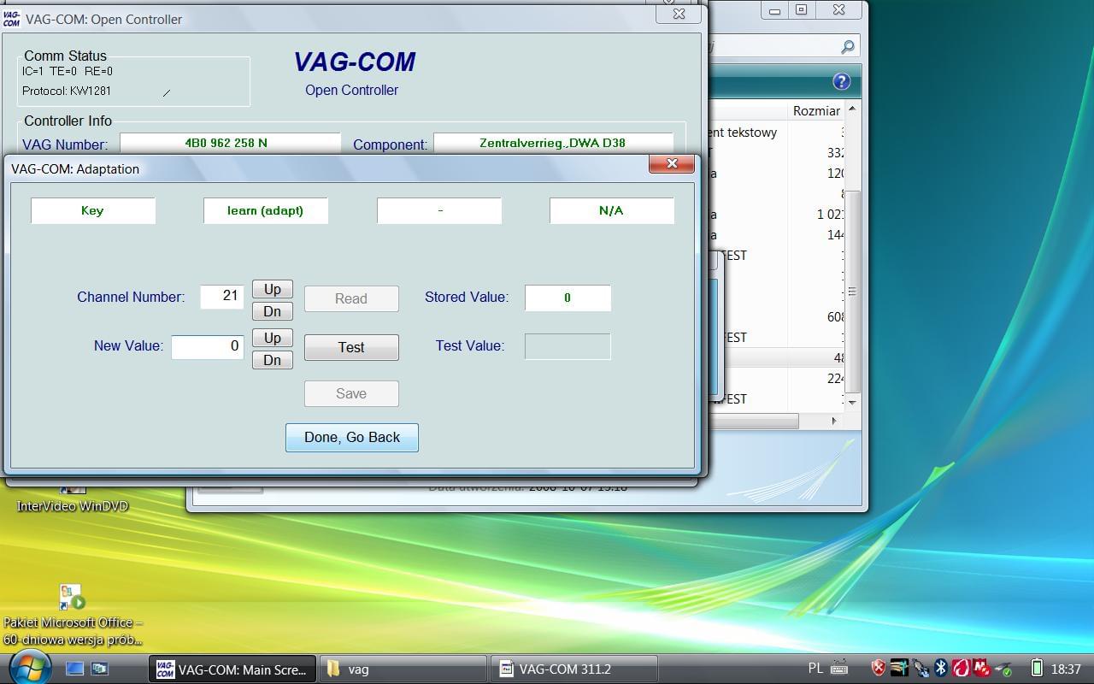This screenshot has width=1094, height=684.
Task: Switch to the vag folder taskbar button
Action: click(403, 669)
